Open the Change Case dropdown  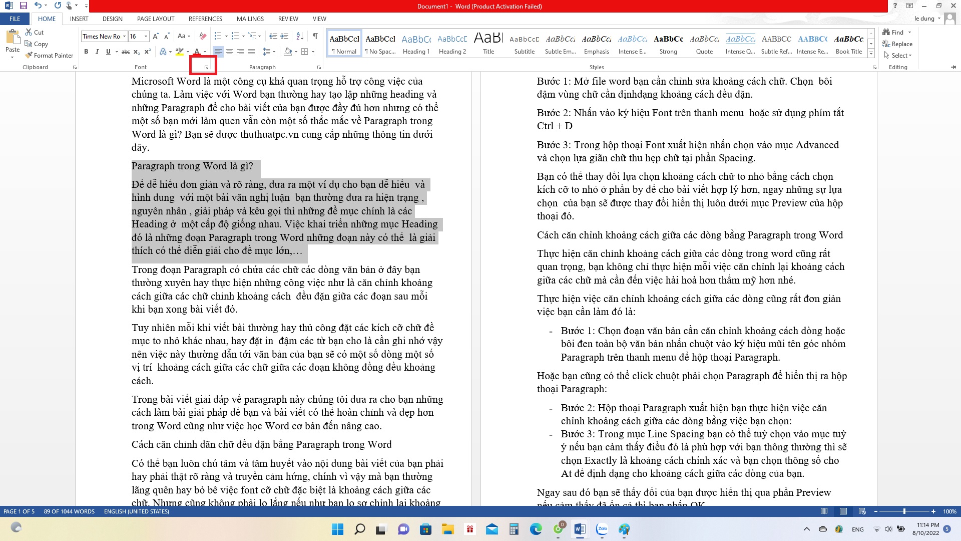[183, 36]
